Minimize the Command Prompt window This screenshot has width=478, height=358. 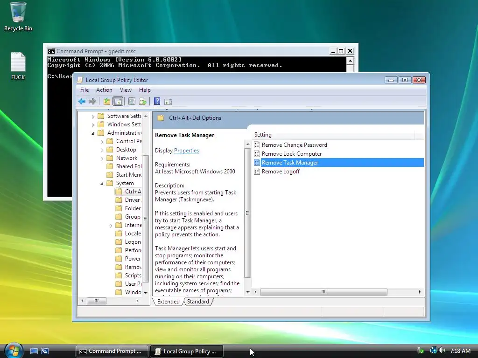[333, 51]
